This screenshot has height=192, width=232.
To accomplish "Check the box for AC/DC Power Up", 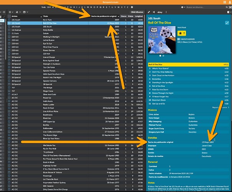I will pyautogui.click(x=9, y=98).
